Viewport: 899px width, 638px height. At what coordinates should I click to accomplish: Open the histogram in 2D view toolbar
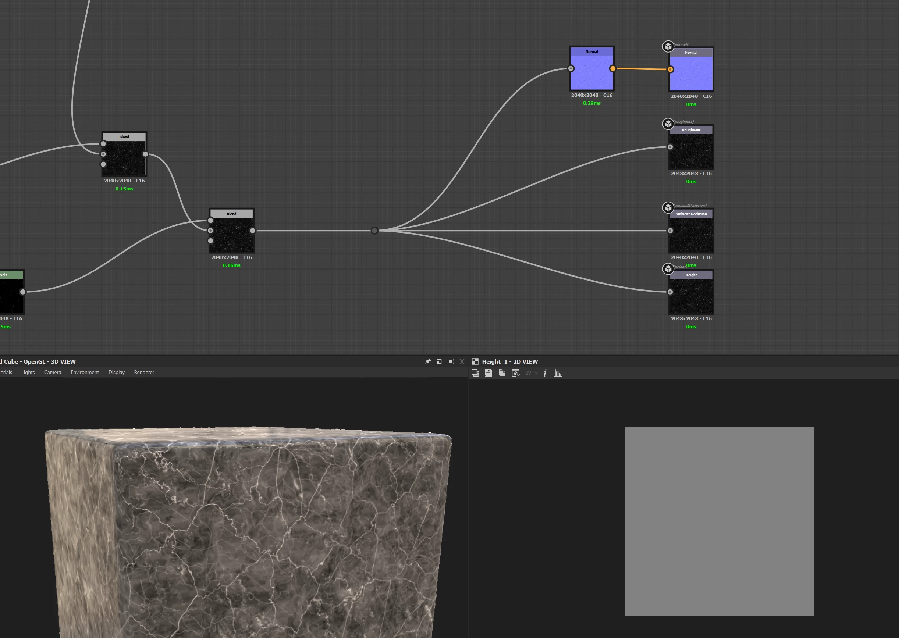pos(558,373)
